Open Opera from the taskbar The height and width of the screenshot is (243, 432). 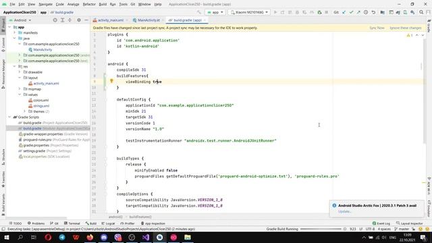pyautogui.click(x=48, y=237)
